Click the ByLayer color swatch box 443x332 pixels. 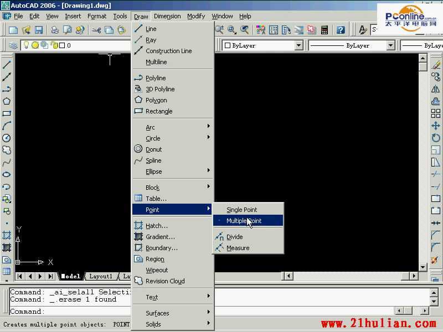pyautogui.click(x=228, y=45)
